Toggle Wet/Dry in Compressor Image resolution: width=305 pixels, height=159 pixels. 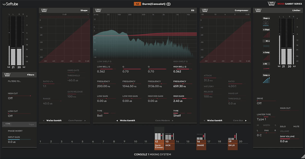pyautogui.click(x=208, y=86)
